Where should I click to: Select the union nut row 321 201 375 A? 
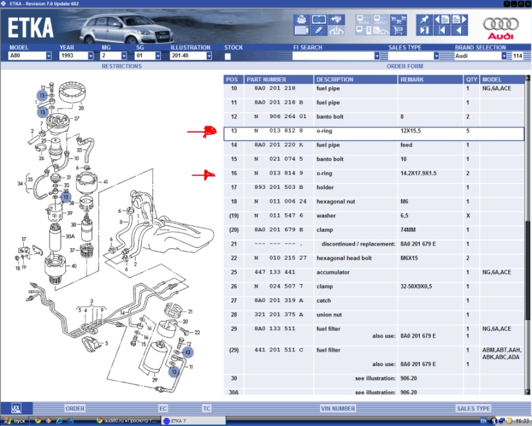point(374,318)
